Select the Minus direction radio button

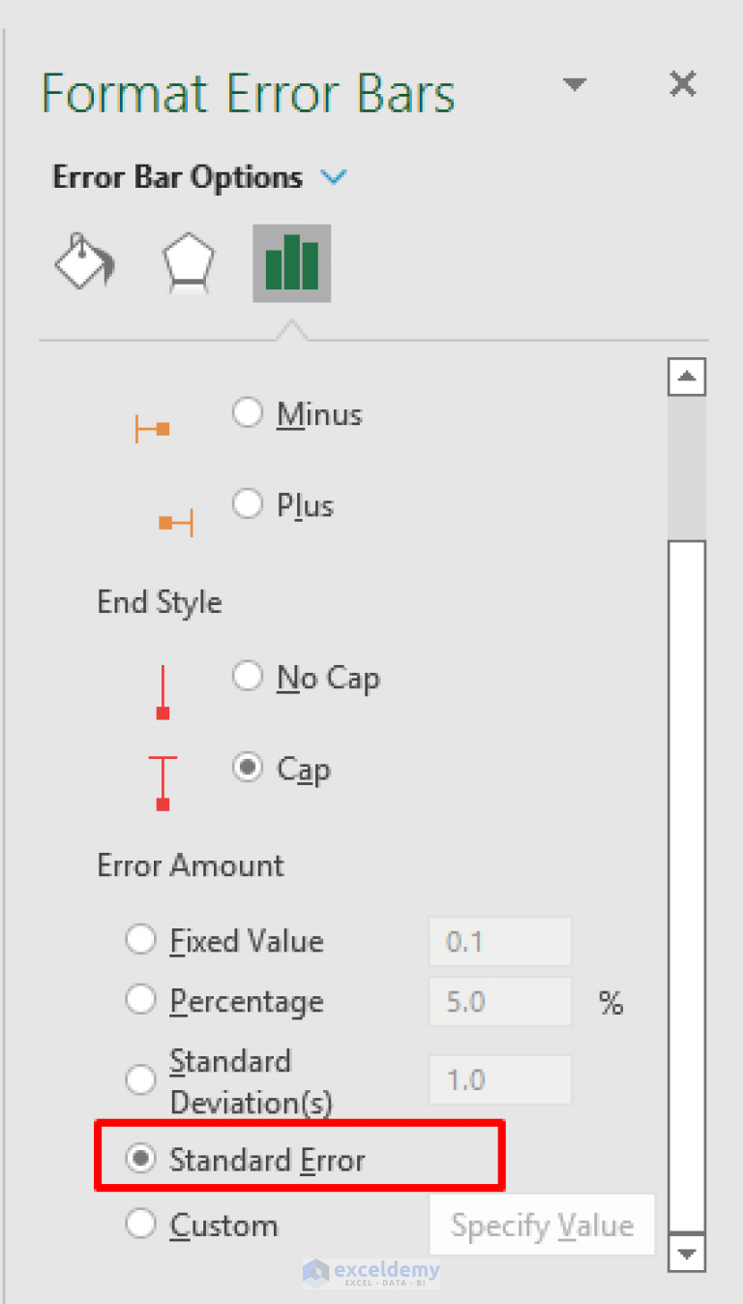(248, 411)
